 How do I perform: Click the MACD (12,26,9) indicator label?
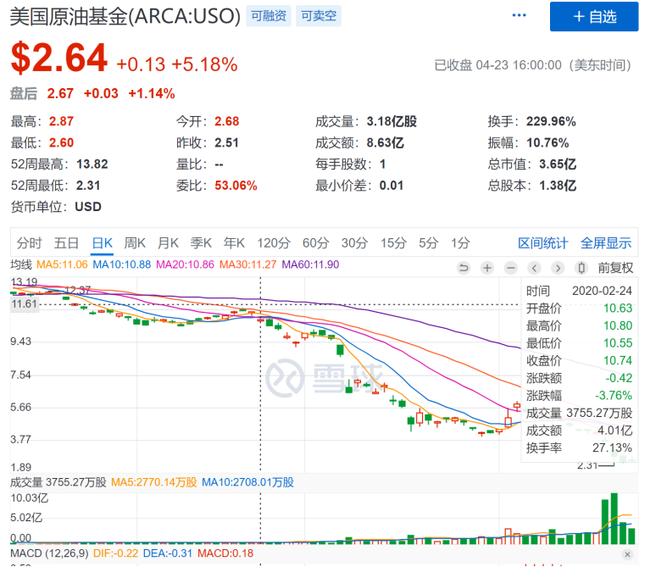(49, 553)
